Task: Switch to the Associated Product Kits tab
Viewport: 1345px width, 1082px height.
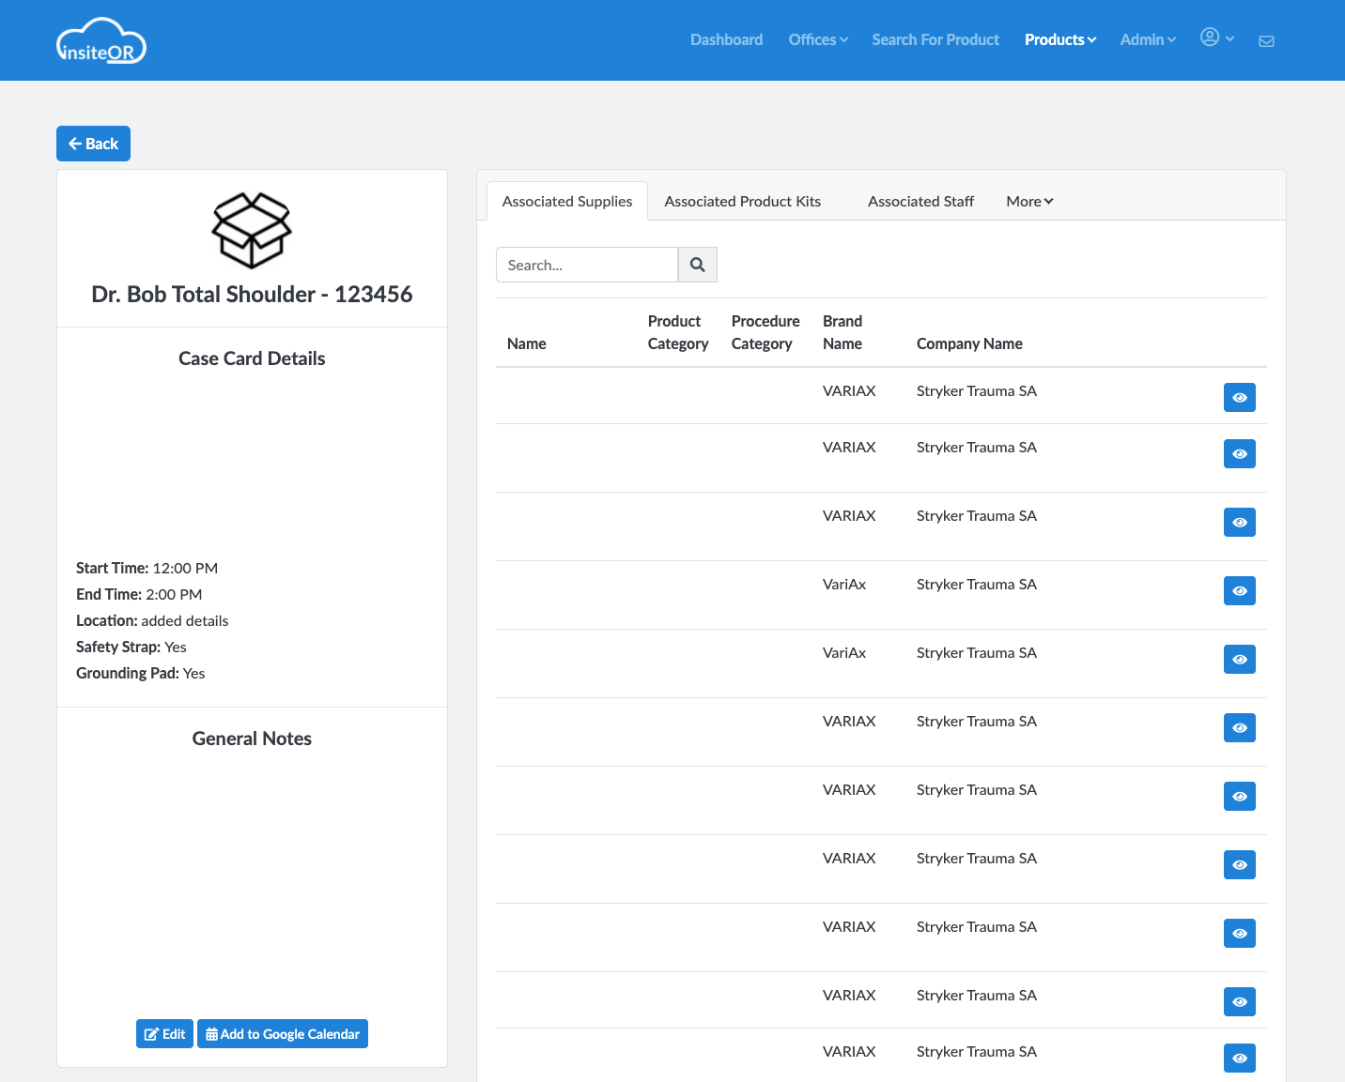Action: point(742,201)
